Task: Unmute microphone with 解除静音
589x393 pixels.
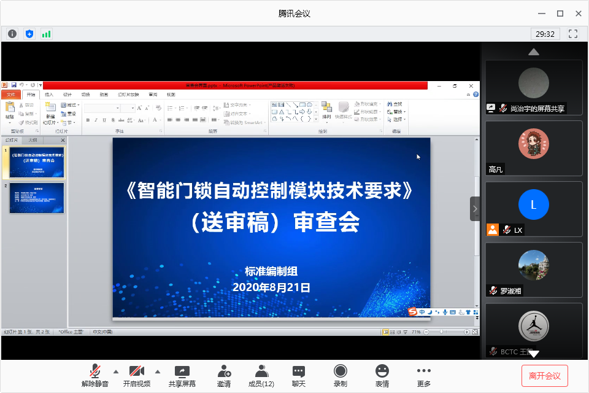Action: 94,376
